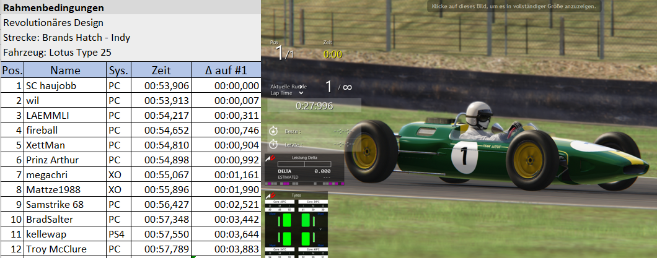Click the Assetto Corsa logo in Leistung Delta panel

click(x=271, y=158)
